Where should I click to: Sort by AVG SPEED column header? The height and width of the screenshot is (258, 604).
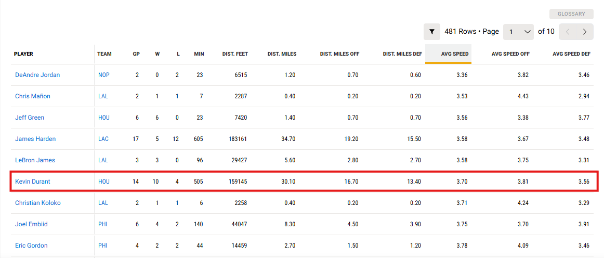point(455,54)
